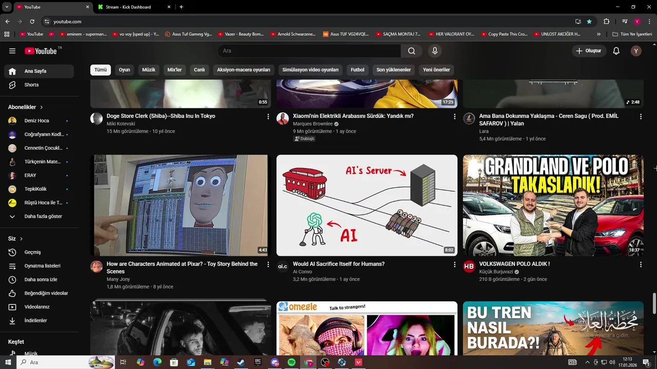This screenshot has width=657, height=369.
Task: Open the account avatar menu in YouTube header
Action: (636, 51)
